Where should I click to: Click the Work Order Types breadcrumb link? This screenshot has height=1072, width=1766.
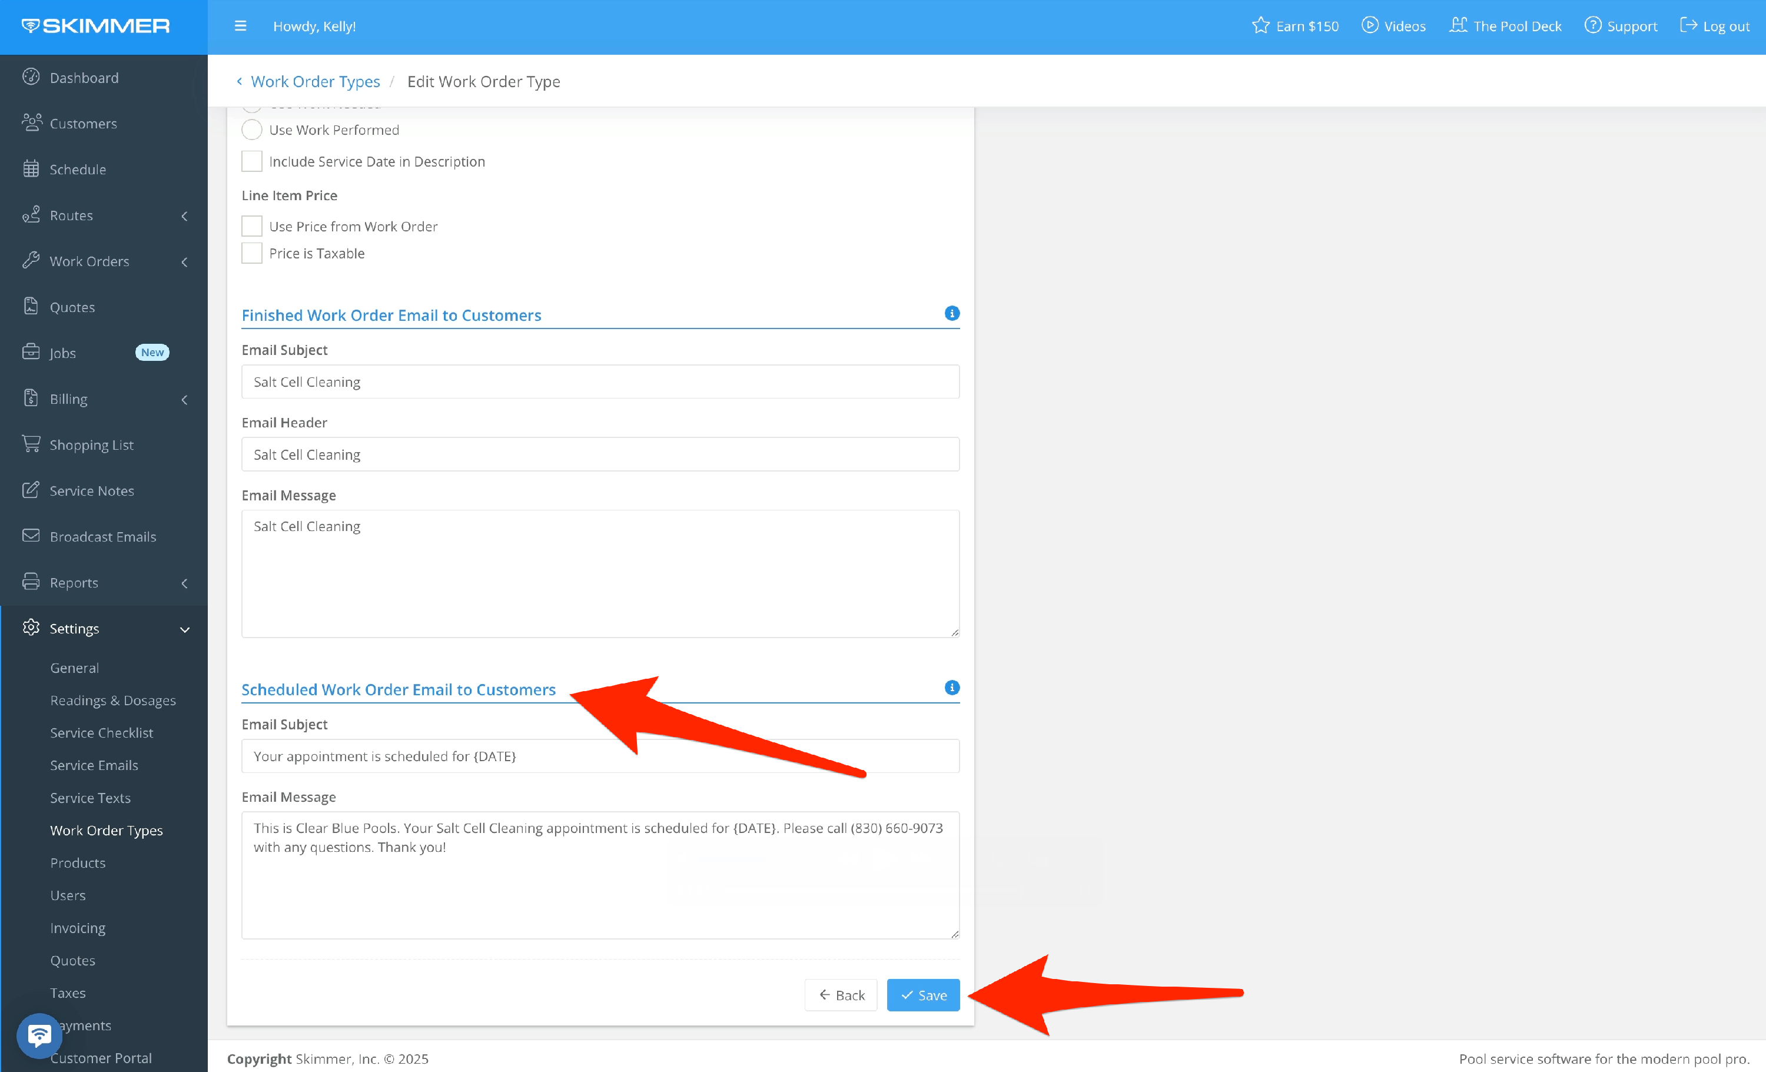click(x=314, y=82)
